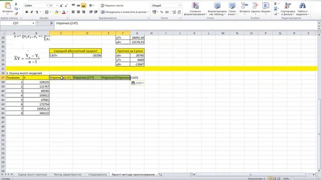
Task: Click the Paste Options (Ctrl) smart tag
Action: tap(137, 83)
